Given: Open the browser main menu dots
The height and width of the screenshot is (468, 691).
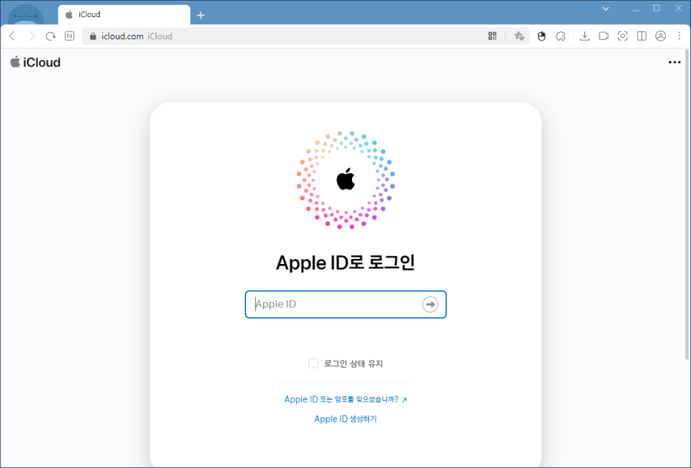Looking at the screenshot, I should [679, 36].
